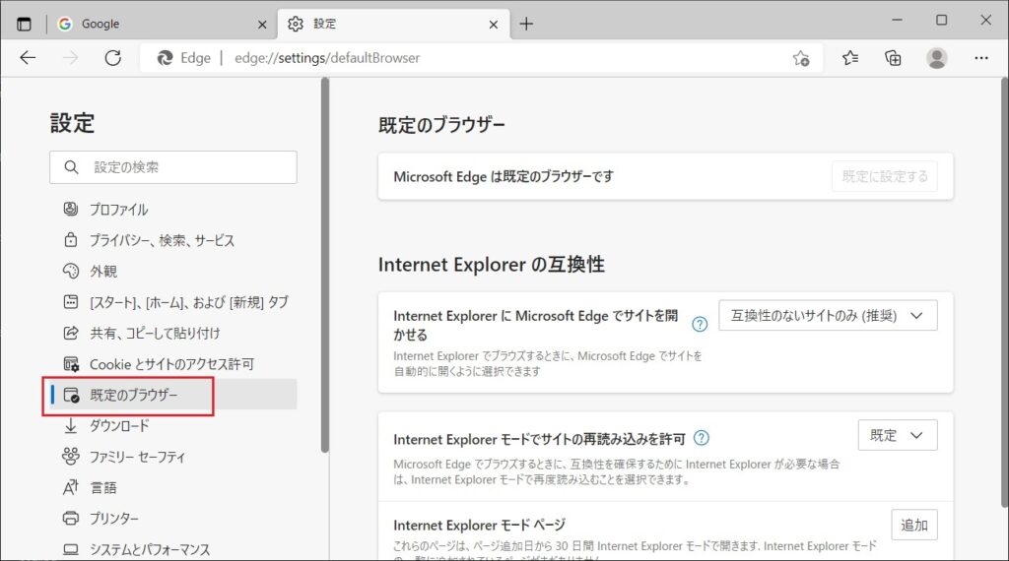
Task: Refresh the page
Action: 112,58
